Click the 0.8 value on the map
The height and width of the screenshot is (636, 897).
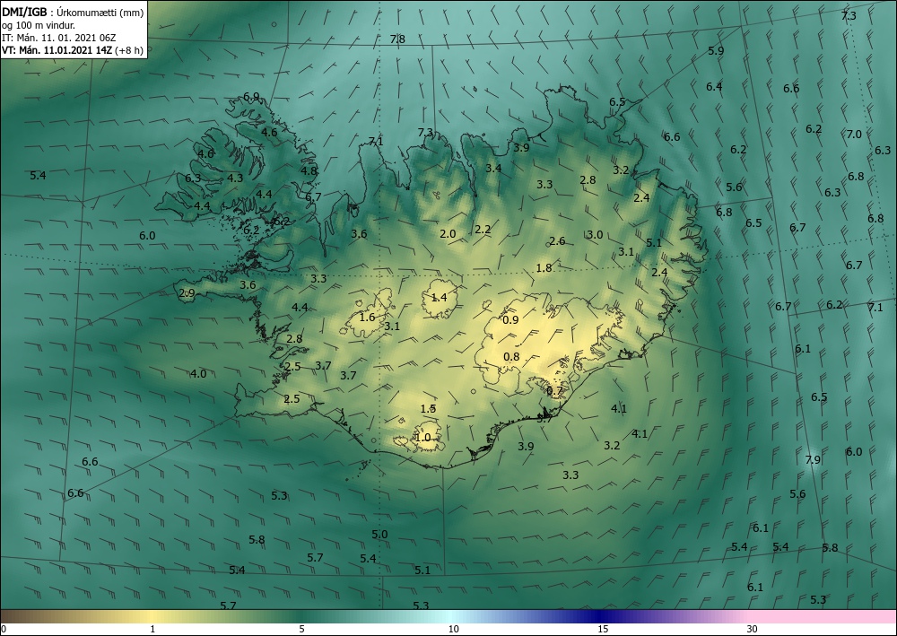pos(511,357)
